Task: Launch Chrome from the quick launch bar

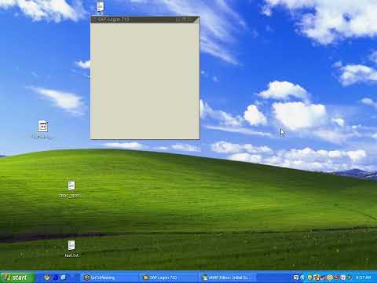Action: pyautogui.click(x=47, y=277)
